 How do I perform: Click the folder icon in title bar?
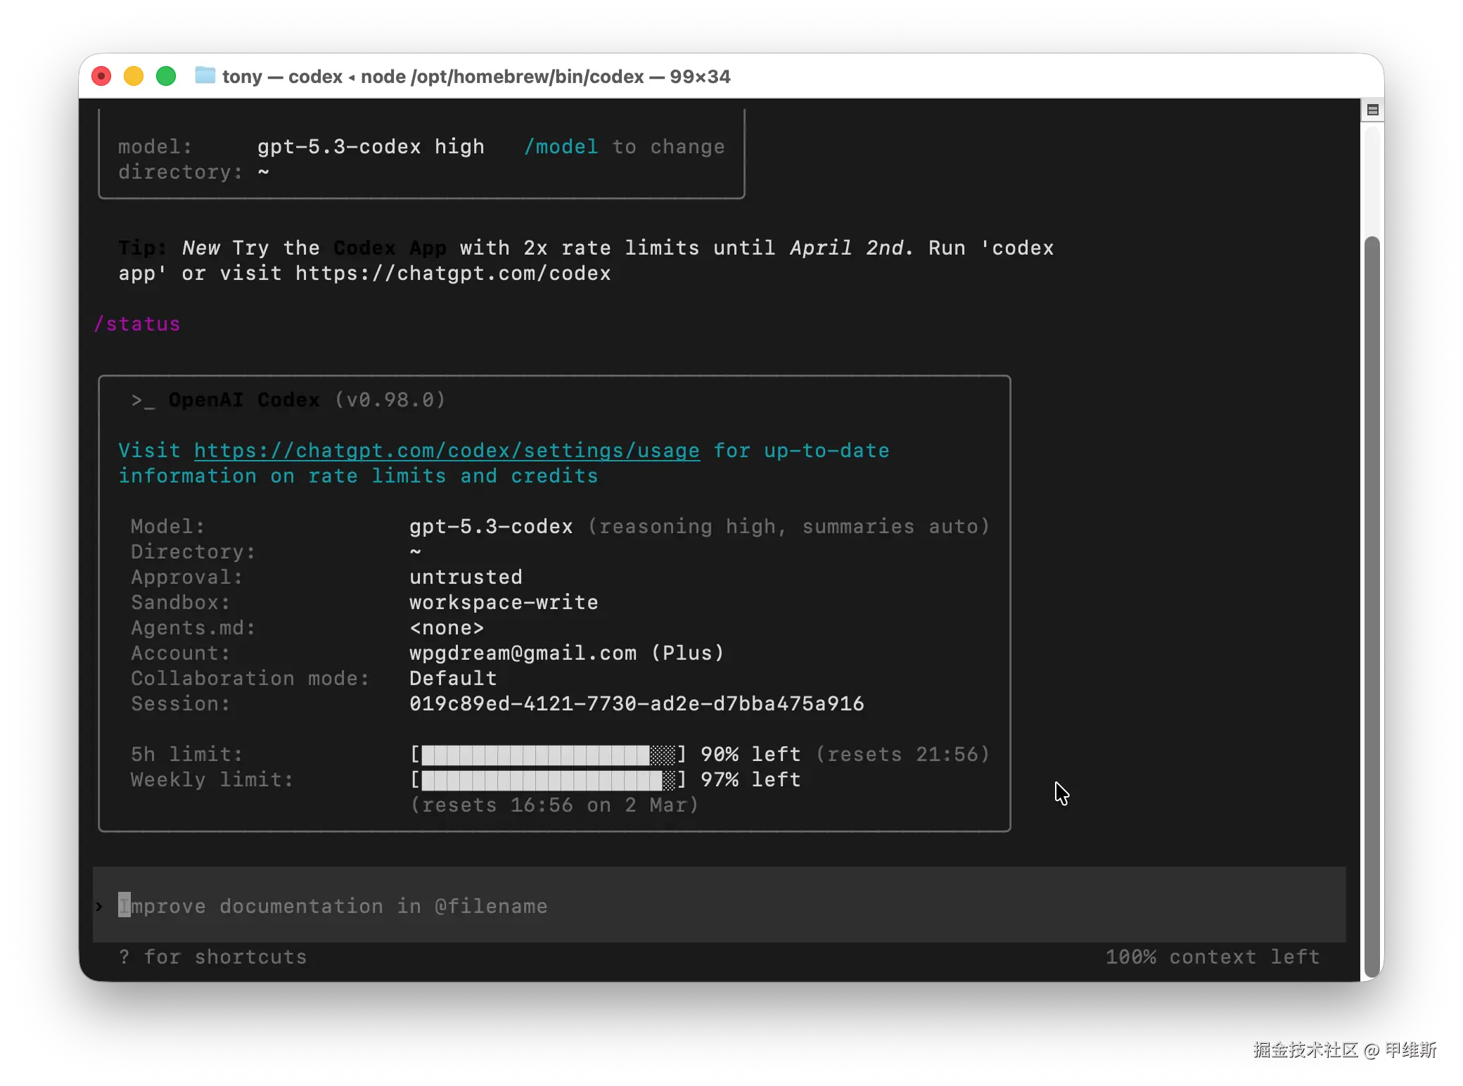click(205, 75)
